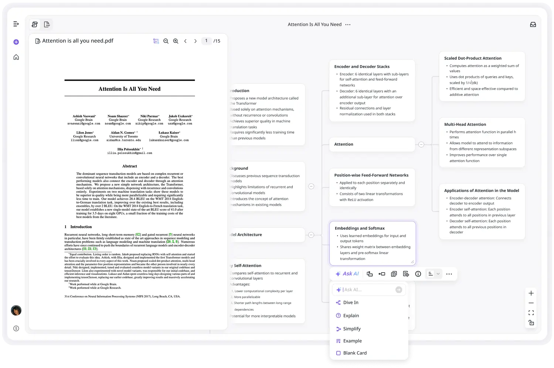
Task: Click the PDF area capture tool
Action: click(156, 41)
